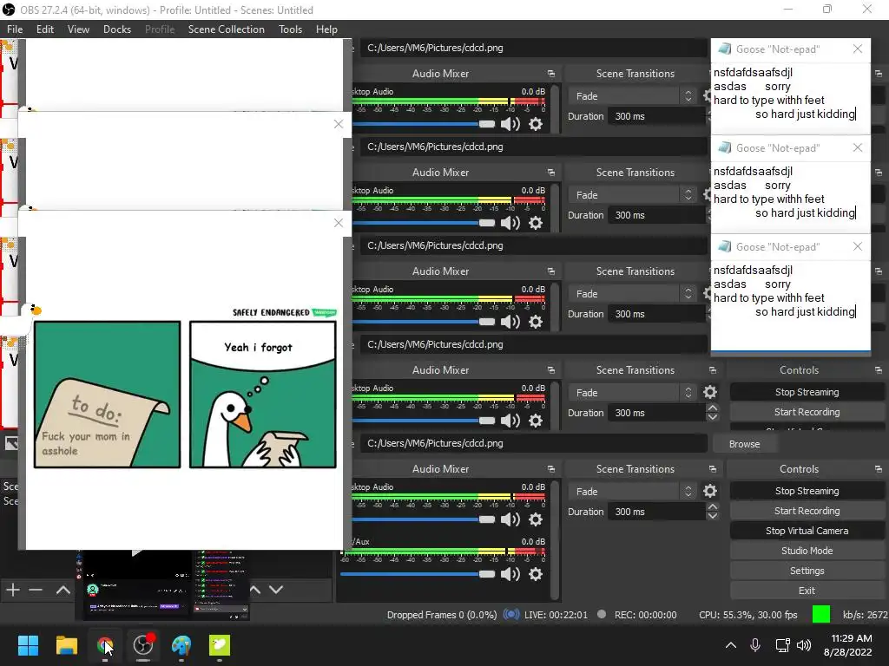Select the image source icon left of comic

pos(11,443)
